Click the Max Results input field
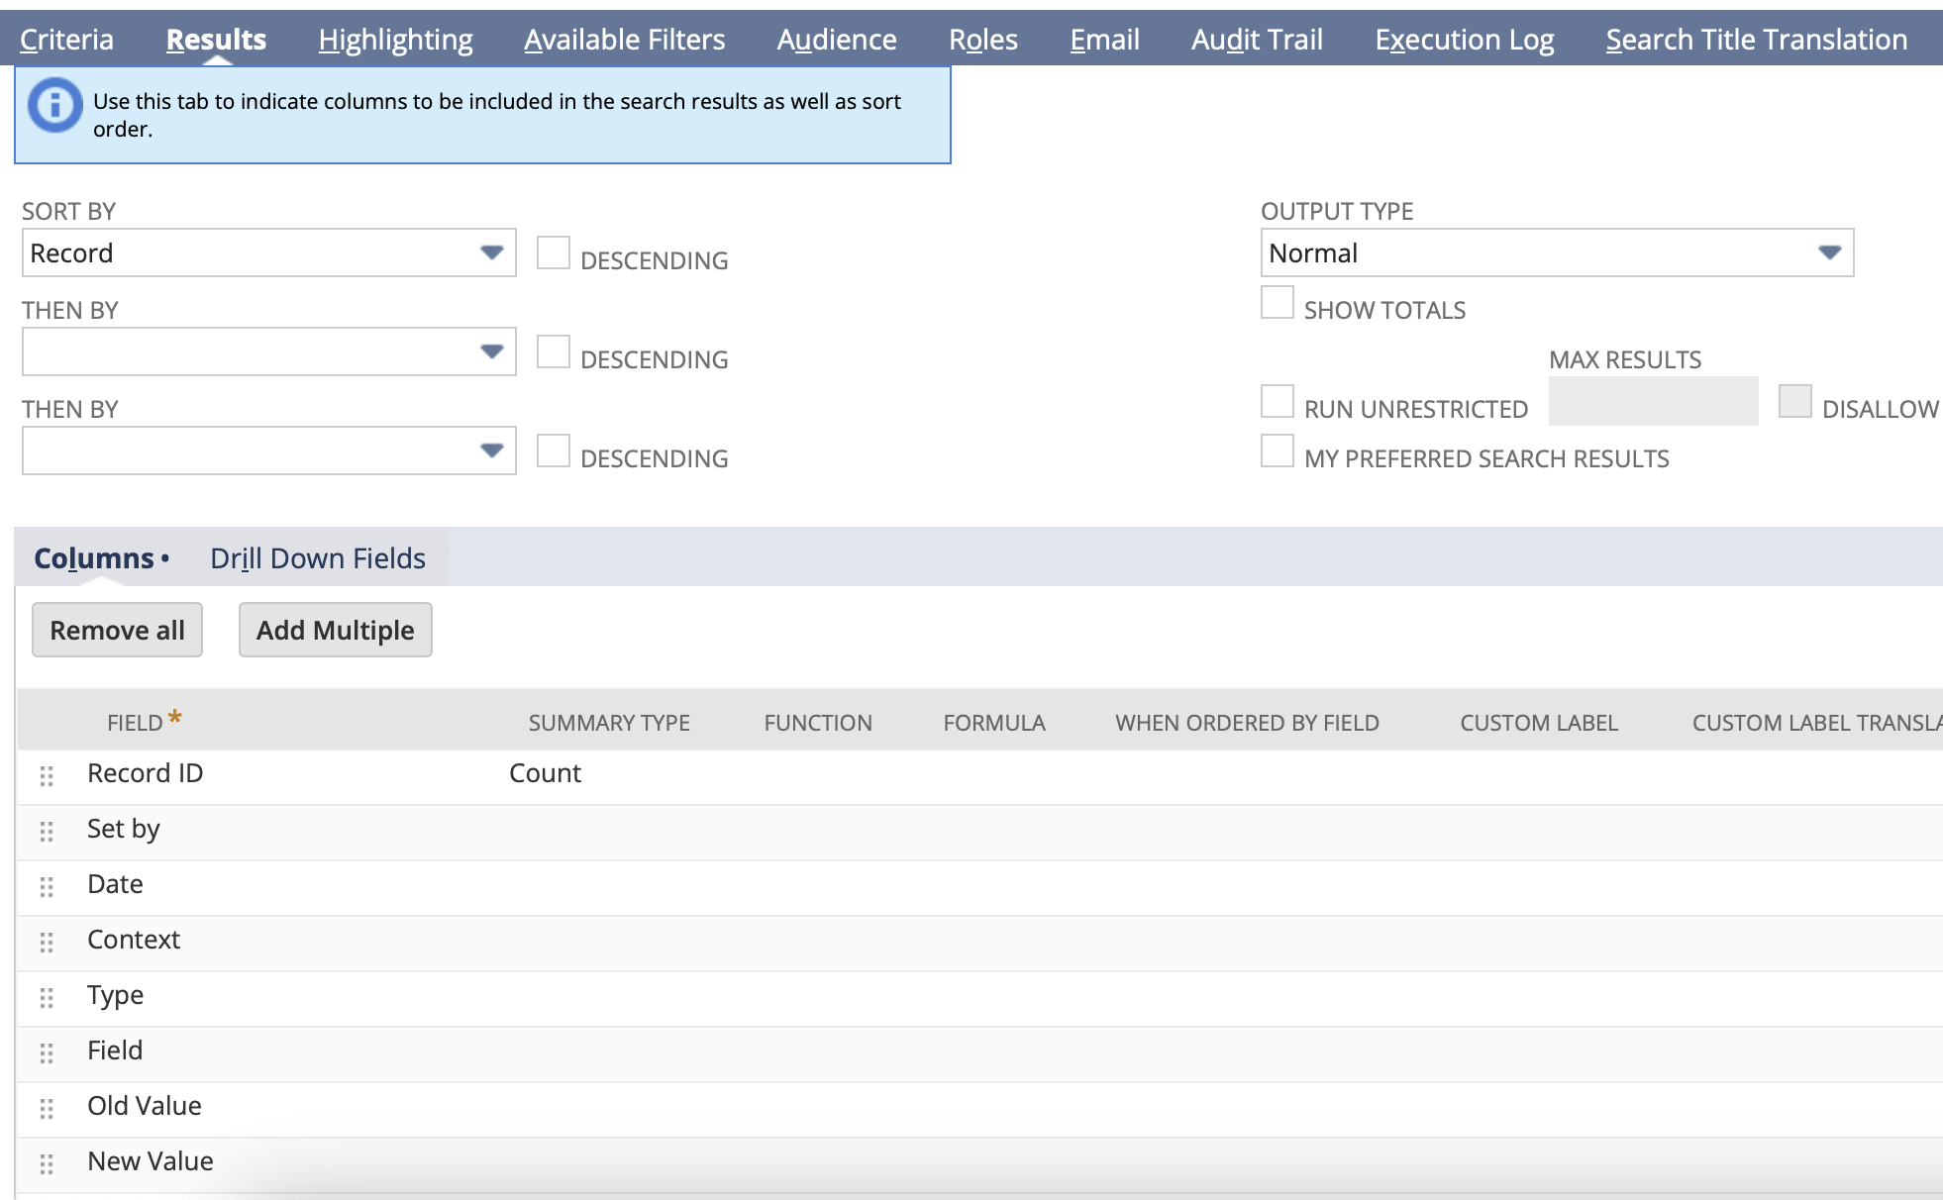This screenshot has width=1943, height=1200. coord(1653,402)
